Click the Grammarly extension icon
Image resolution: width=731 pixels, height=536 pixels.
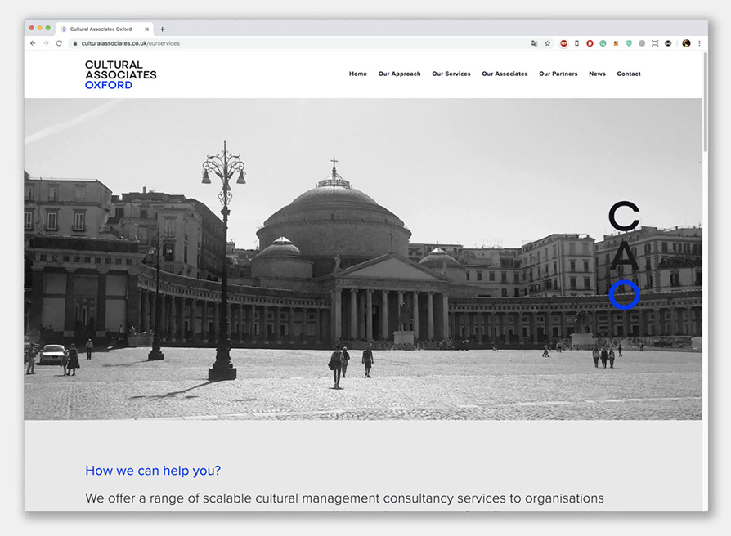click(x=603, y=43)
